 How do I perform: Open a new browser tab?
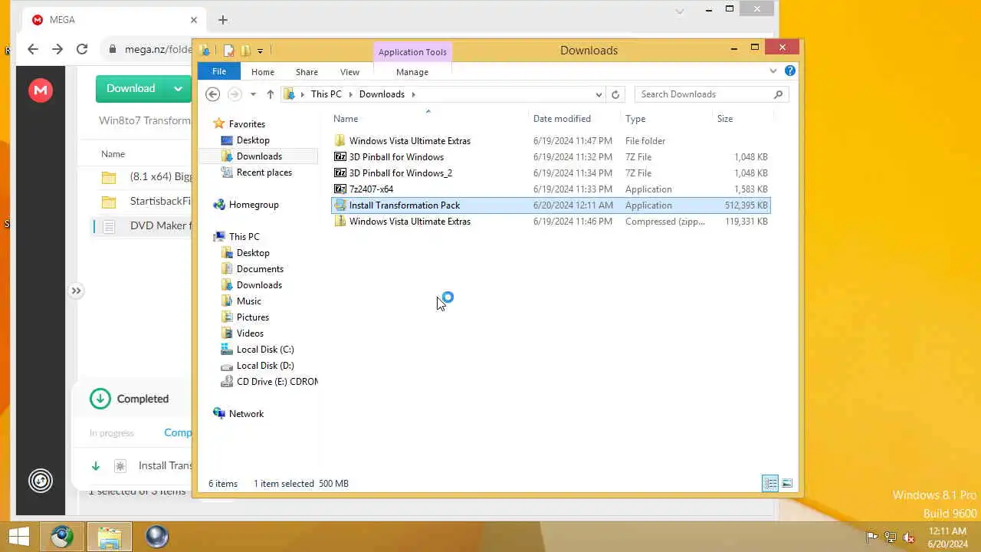pyautogui.click(x=222, y=20)
